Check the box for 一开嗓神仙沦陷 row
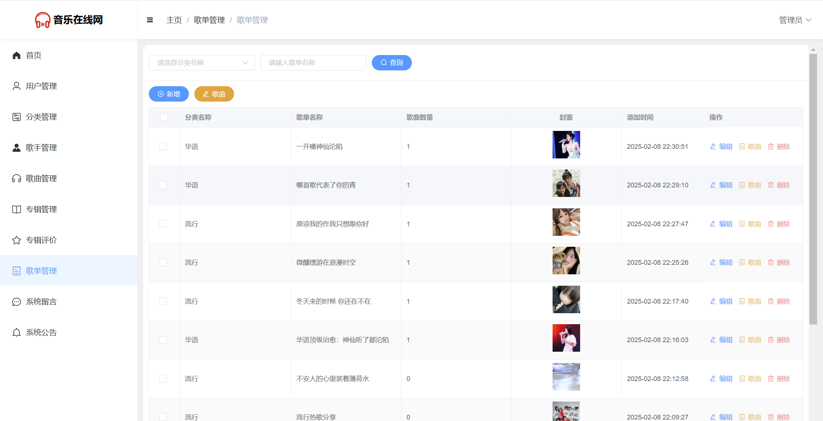Image resolution: width=823 pixels, height=421 pixels. pos(163,147)
